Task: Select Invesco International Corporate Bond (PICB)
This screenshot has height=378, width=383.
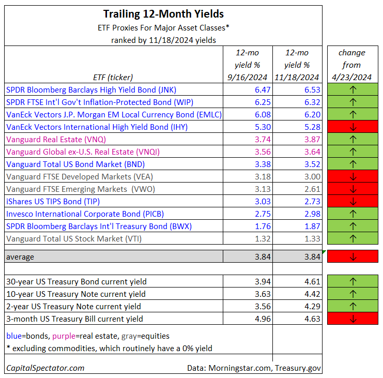Action: [x=85, y=214]
